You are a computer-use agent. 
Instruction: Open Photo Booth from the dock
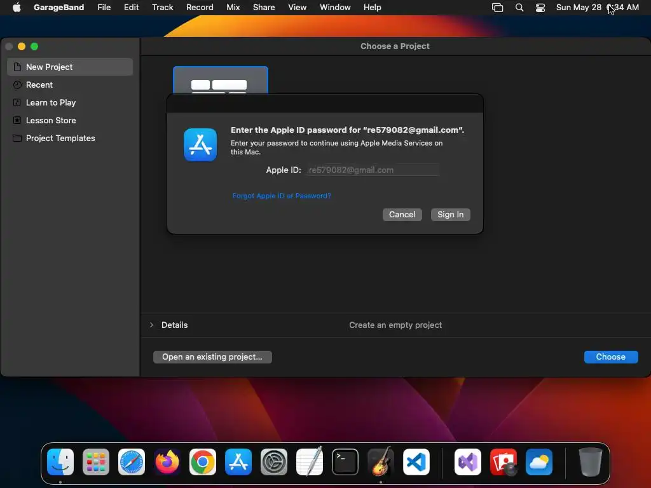tap(504, 462)
